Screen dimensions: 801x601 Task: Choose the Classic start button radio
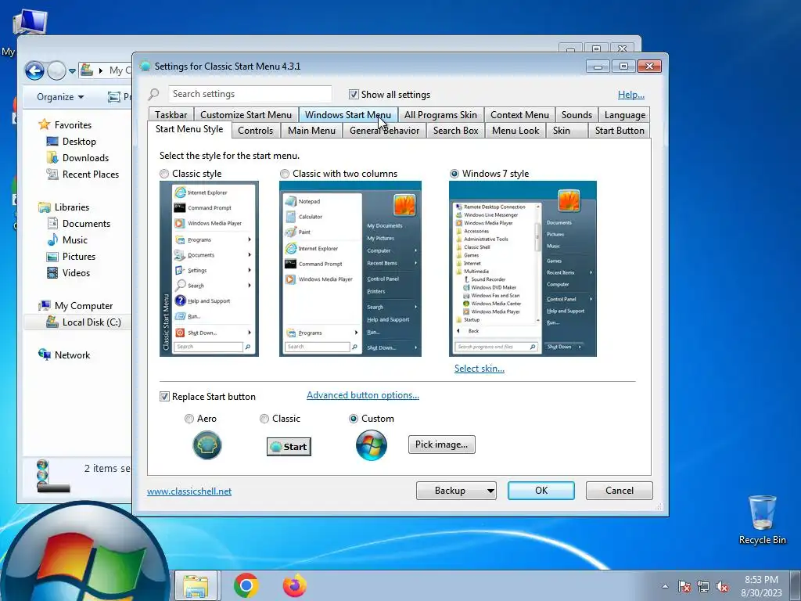tap(264, 419)
